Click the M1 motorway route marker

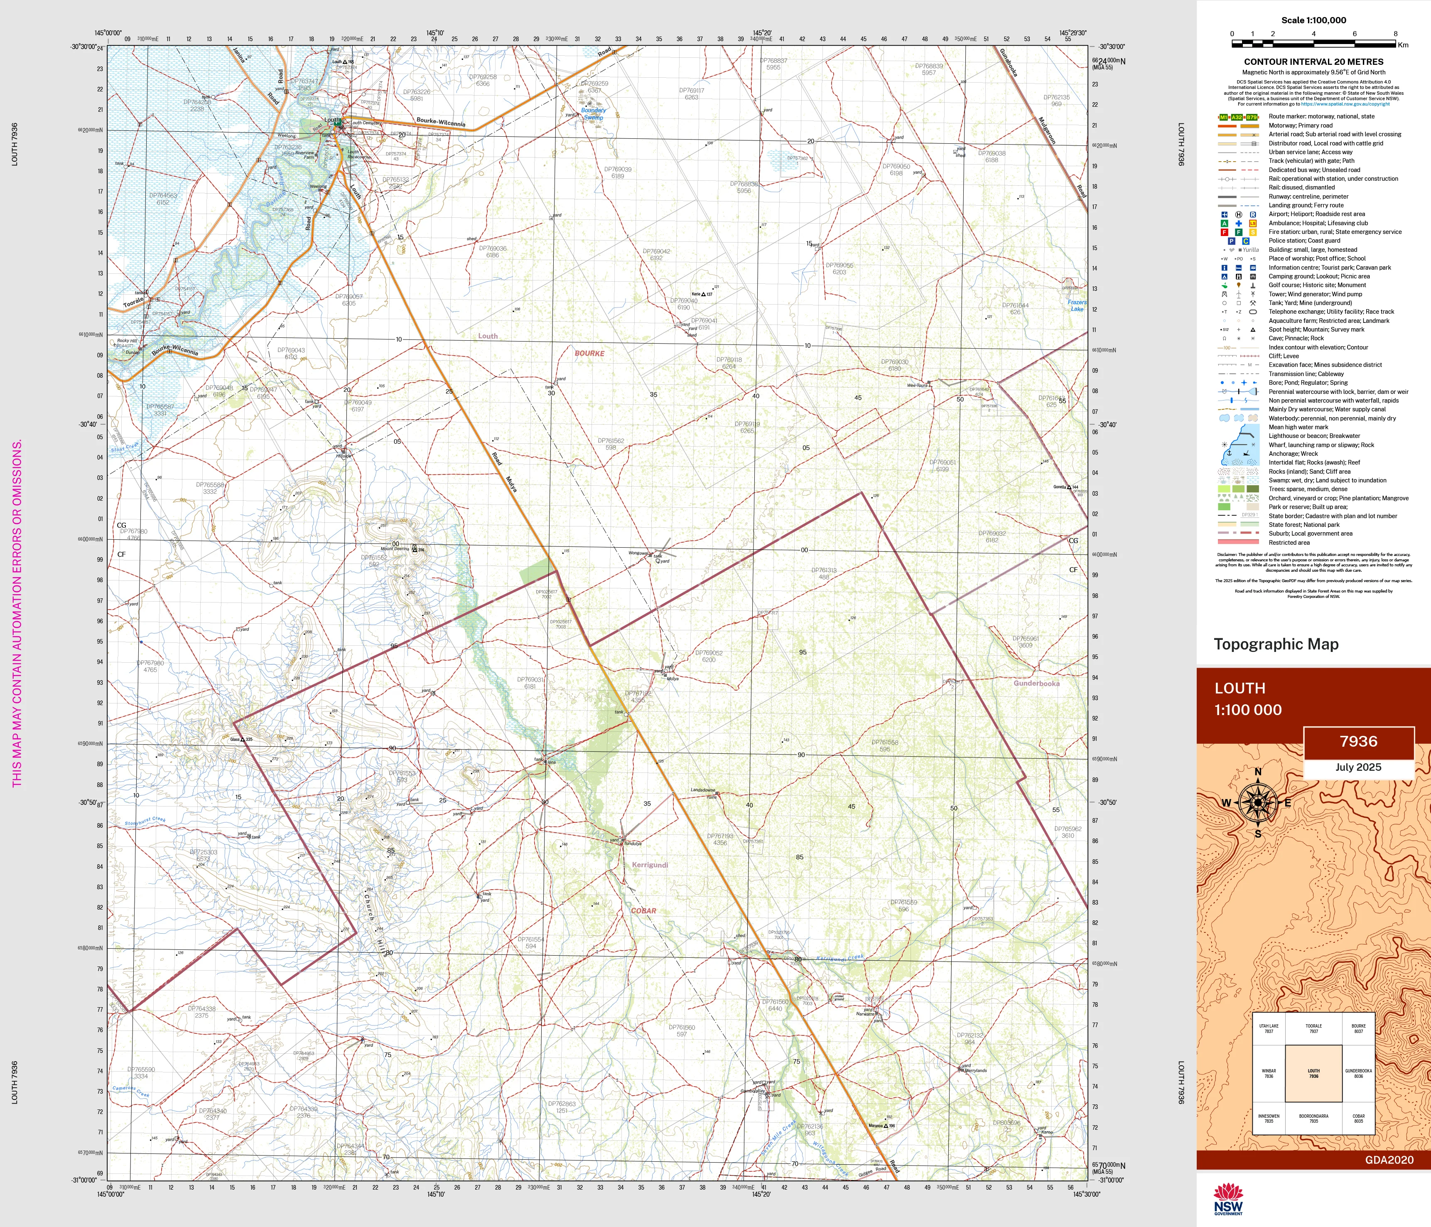click(x=1224, y=118)
